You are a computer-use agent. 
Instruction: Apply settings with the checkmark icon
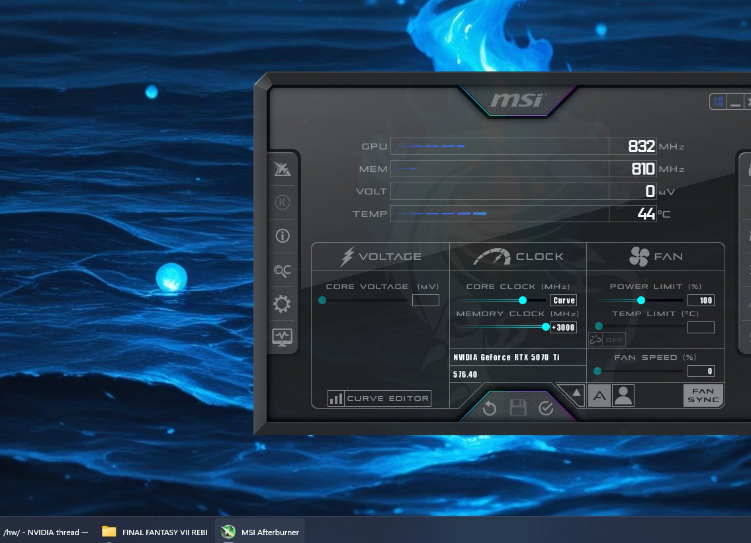(546, 408)
